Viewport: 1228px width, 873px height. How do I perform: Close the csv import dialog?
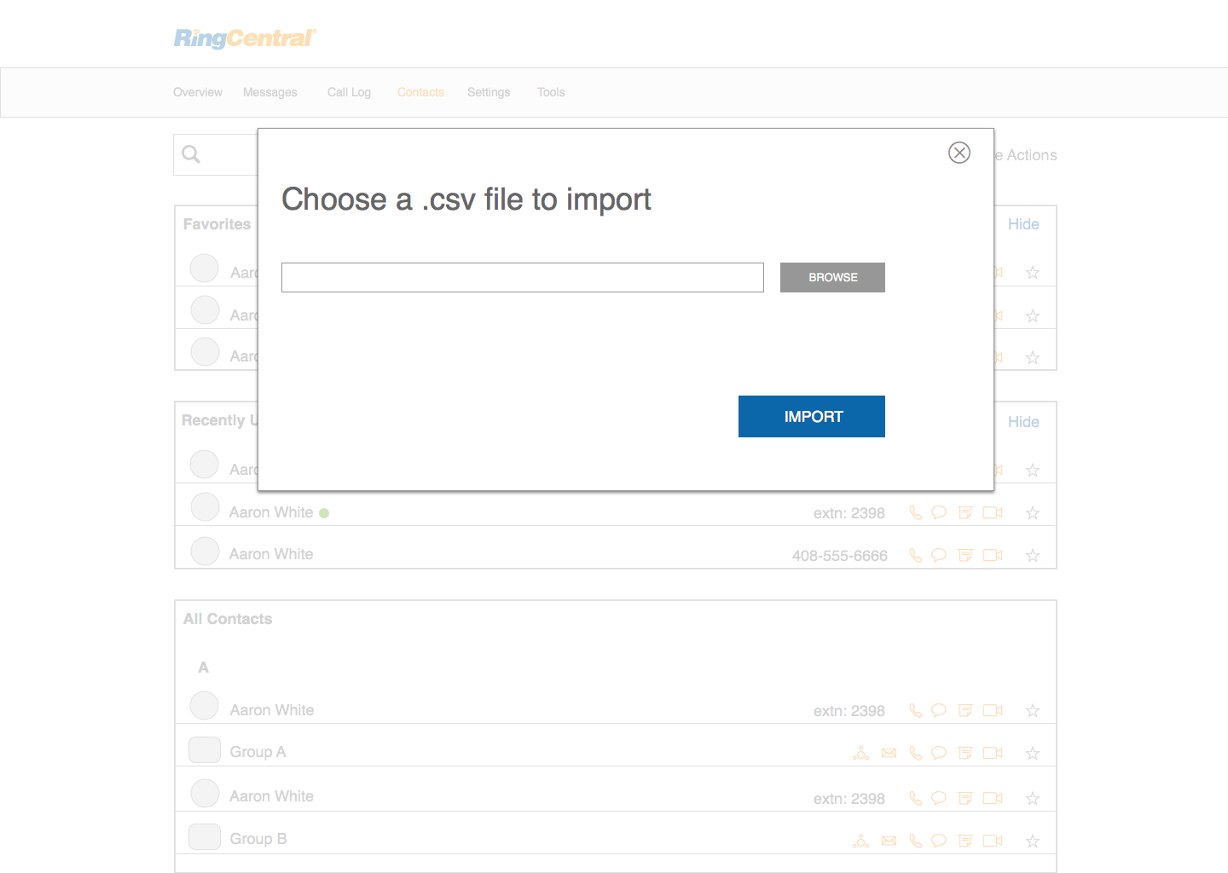click(x=959, y=153)
